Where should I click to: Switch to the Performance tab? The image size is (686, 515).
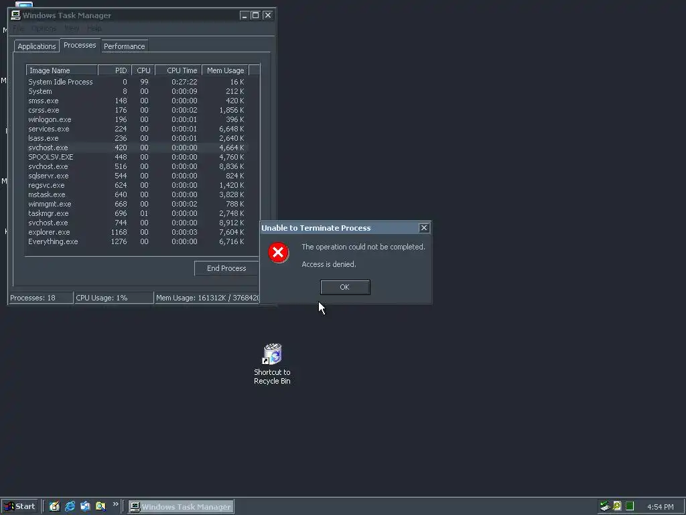[x=124, y=46]
